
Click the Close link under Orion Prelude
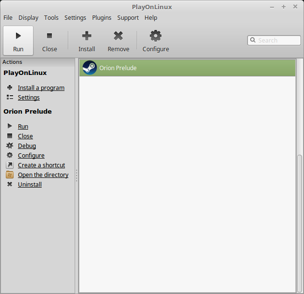click(x=25, y=136)
